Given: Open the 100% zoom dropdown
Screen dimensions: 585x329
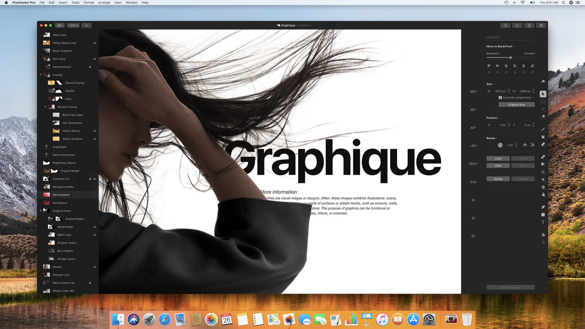Looking at the screenshot, I should (x=73, y=25).
